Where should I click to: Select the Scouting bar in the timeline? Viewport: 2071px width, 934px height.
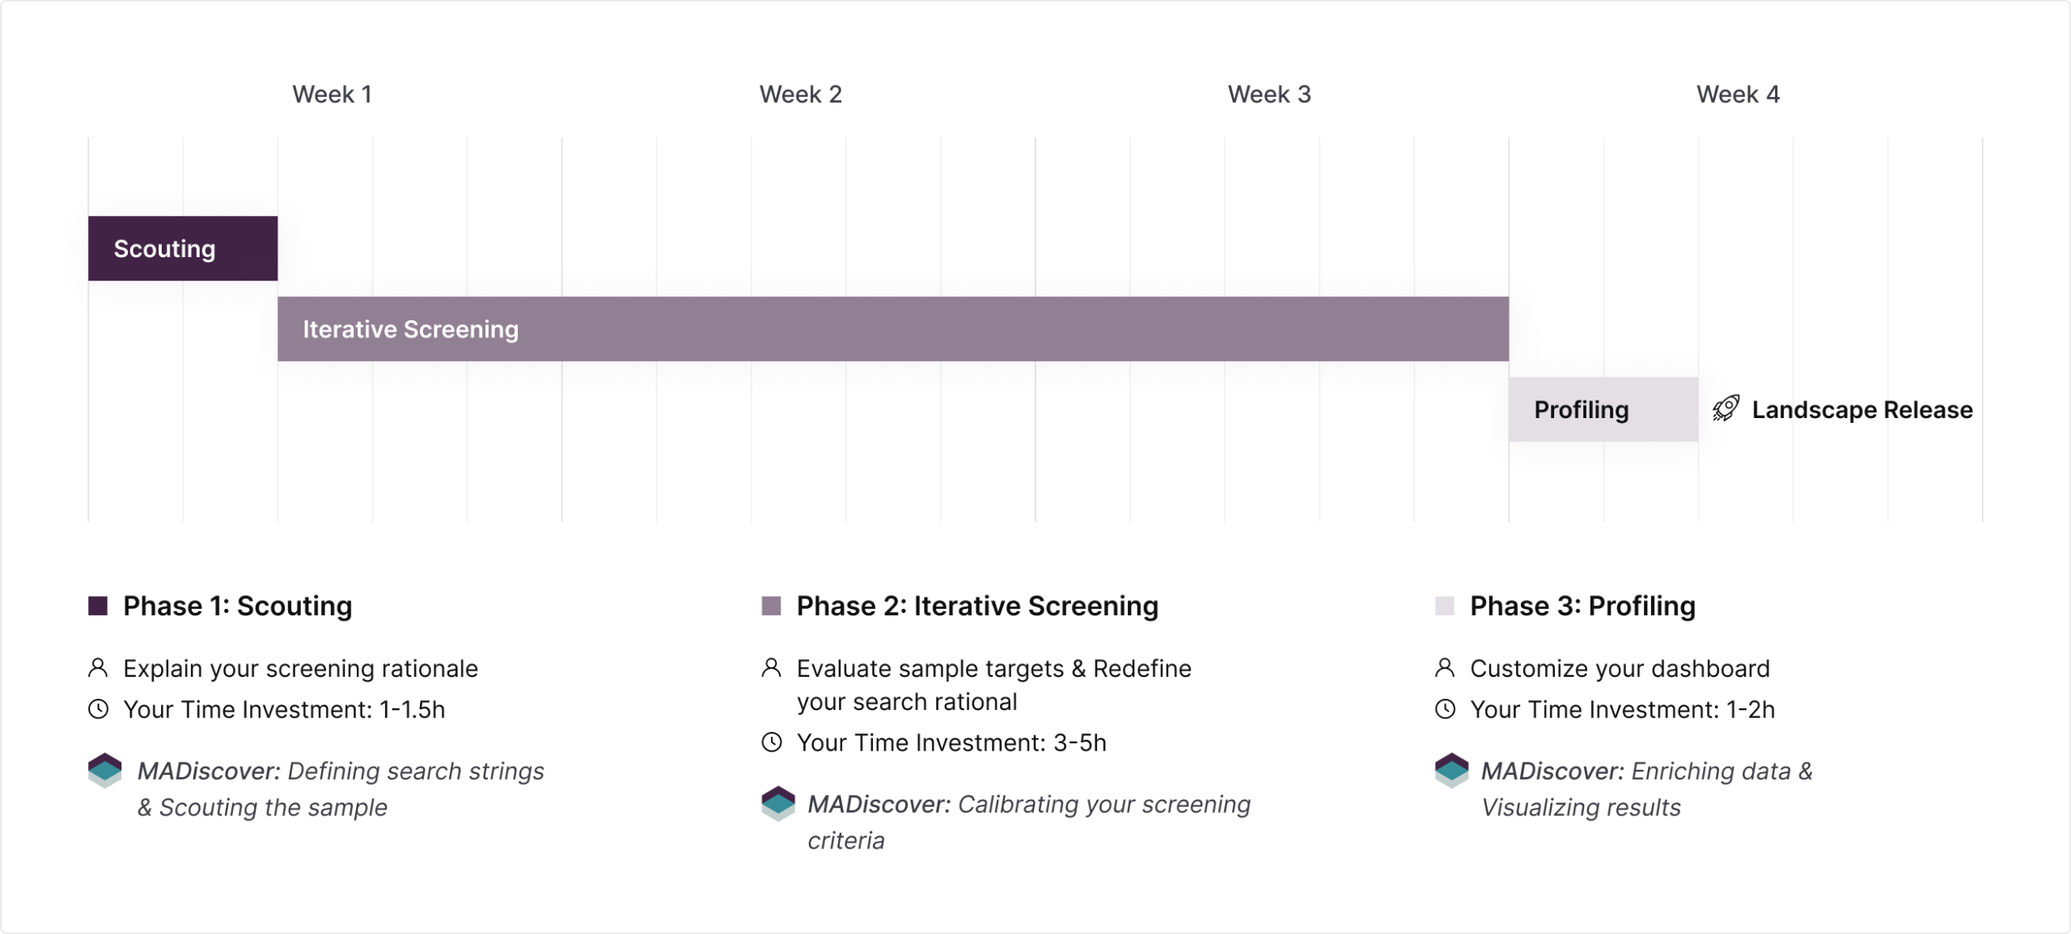click(x=183, y=248)
